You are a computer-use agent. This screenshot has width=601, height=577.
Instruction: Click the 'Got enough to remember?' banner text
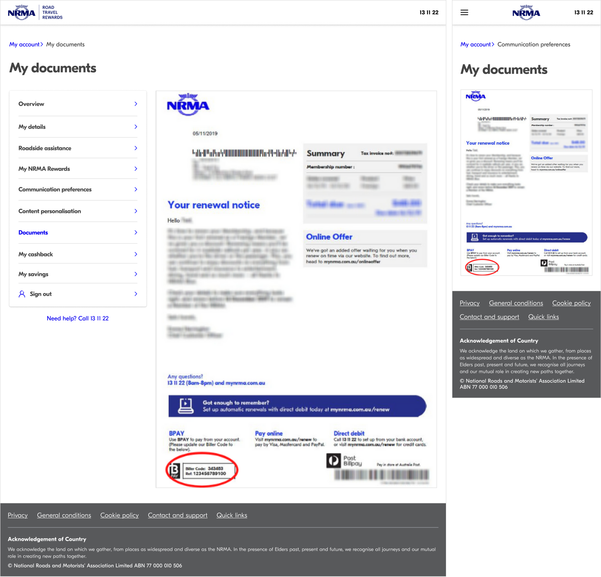click(x=236, y=403)
